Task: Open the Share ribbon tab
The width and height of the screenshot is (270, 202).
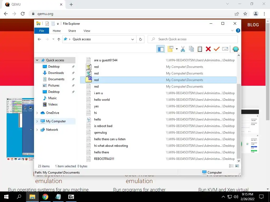Action: [x=72, y=31]
